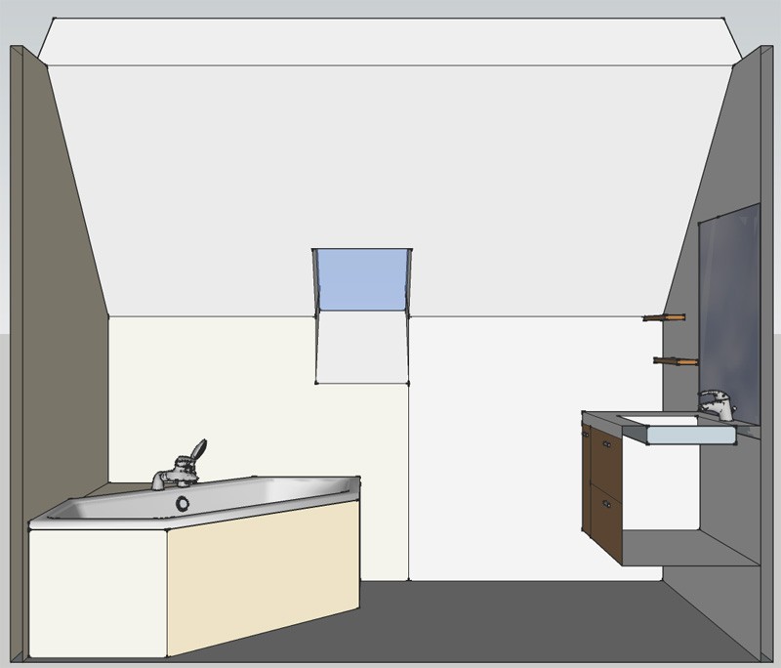The height and width of the screenshot is (668, 781).
Task: Click the blue skylight window glass
Action: tap(359, 279)
